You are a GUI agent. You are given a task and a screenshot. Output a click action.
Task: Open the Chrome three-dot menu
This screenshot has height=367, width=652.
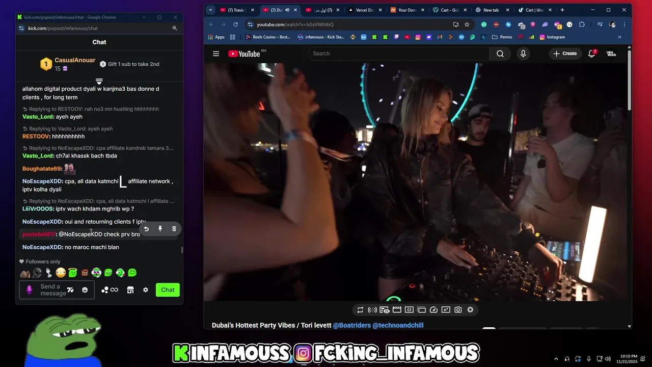tap(624, 24)
